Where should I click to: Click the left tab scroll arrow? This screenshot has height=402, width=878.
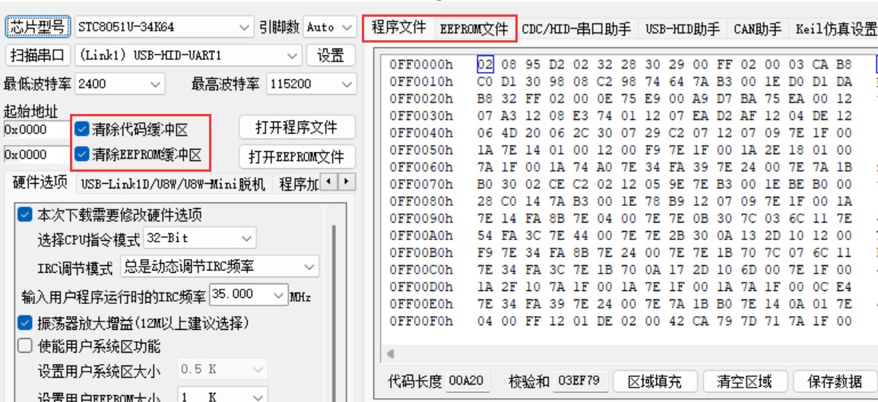coord(330,182)
